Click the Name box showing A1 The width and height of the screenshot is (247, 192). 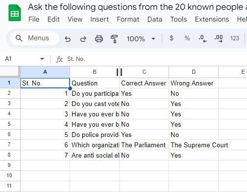pos(25,59)
